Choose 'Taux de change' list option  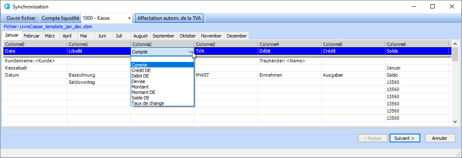[148, 103]
